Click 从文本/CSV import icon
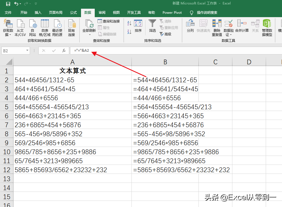 (x=20, y=24)
